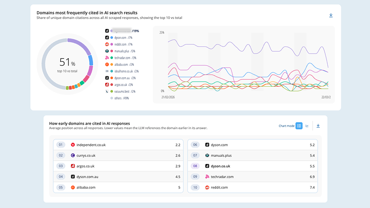Image resolution: width=370 pixels, height=208 pixels.
Task: Click the manuals.plus icon in legend
Action: pos(107,51)
